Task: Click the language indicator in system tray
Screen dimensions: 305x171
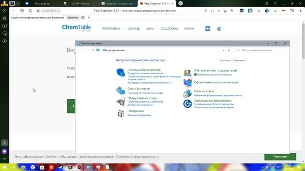Action: tap(279, 167)
